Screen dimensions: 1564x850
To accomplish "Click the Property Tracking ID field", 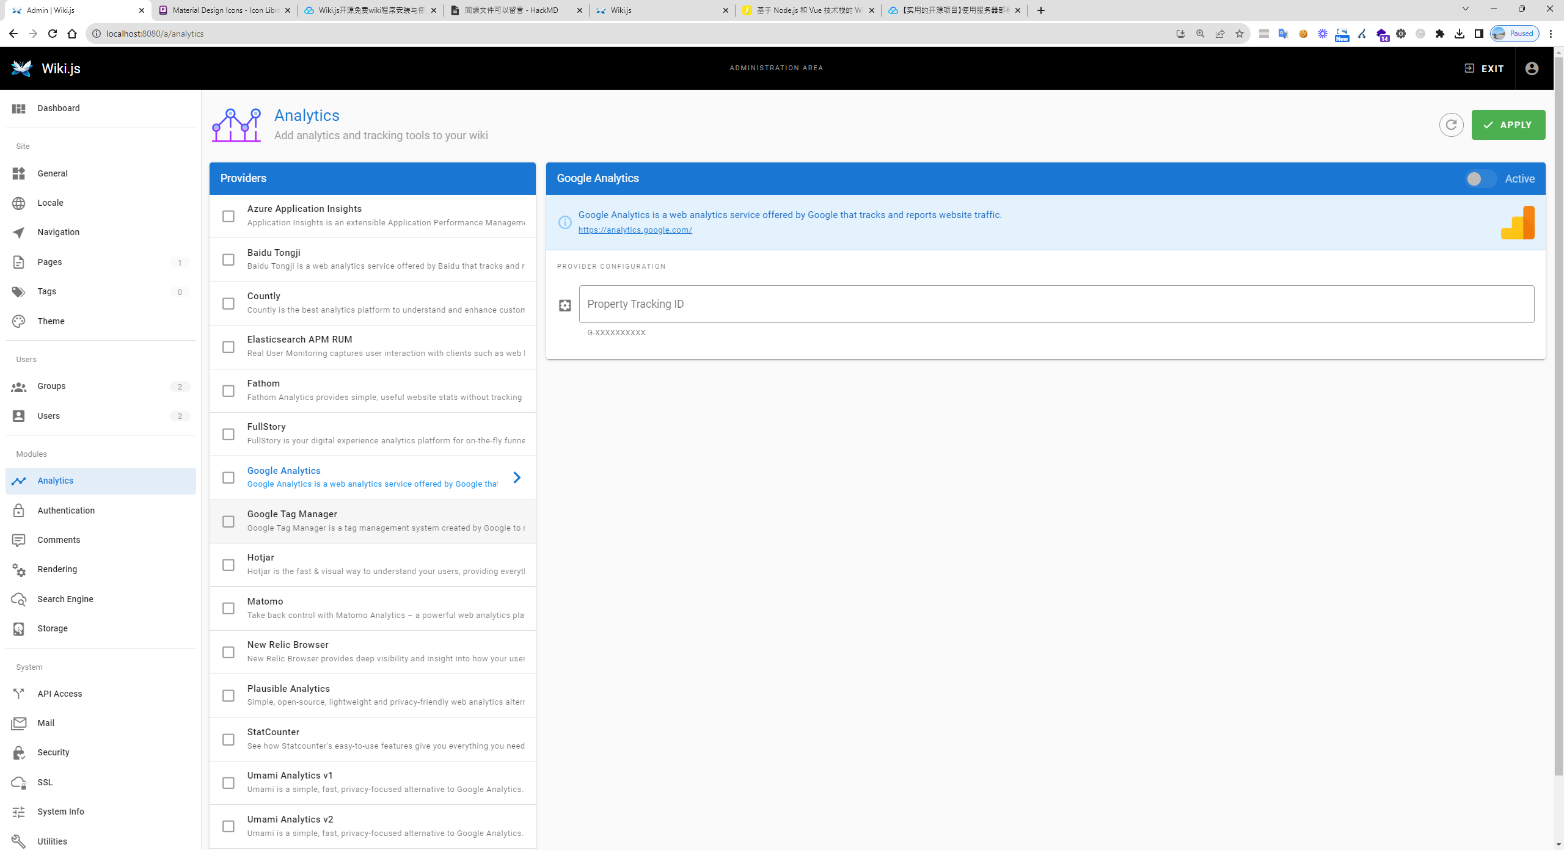I will coord(1056,304).
